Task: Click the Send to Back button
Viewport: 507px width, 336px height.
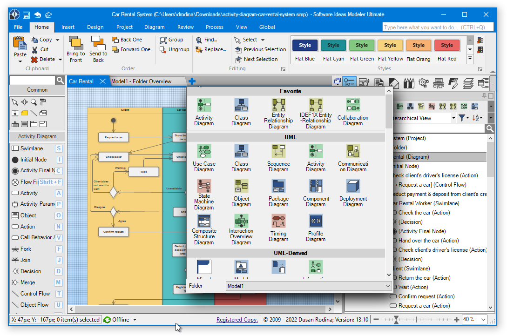Action: tap(98, 49)
